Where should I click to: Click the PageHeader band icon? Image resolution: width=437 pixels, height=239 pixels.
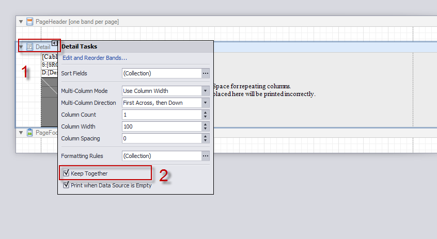30,22
